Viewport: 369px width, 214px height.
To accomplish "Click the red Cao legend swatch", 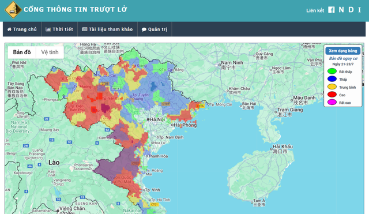I will click(332, 95).
